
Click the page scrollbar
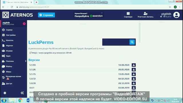[140, 32]
